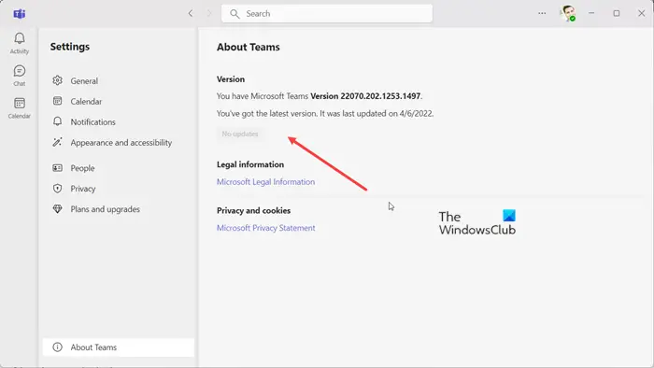Click the search magnifier icon
654x368 pixels.
235,14
